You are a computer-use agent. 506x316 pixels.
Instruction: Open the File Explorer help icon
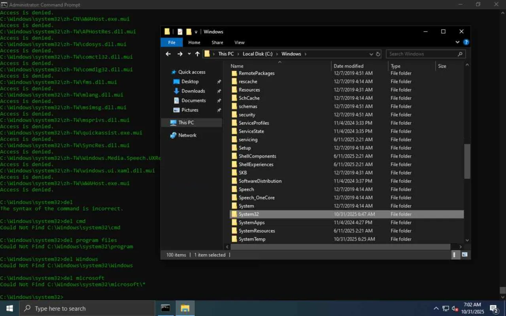[x=466, y=42]
